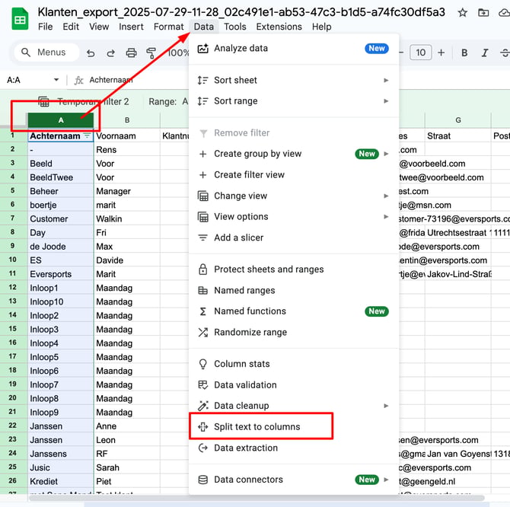Star this spreadsheet
510x507 pixels.
(x=462, y=13)
